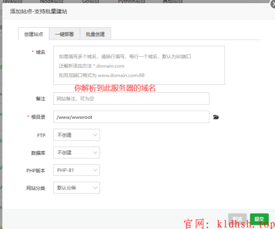The image size is (275, 229).
Task: Switch to 一键部署 tab
Action: 64,34
